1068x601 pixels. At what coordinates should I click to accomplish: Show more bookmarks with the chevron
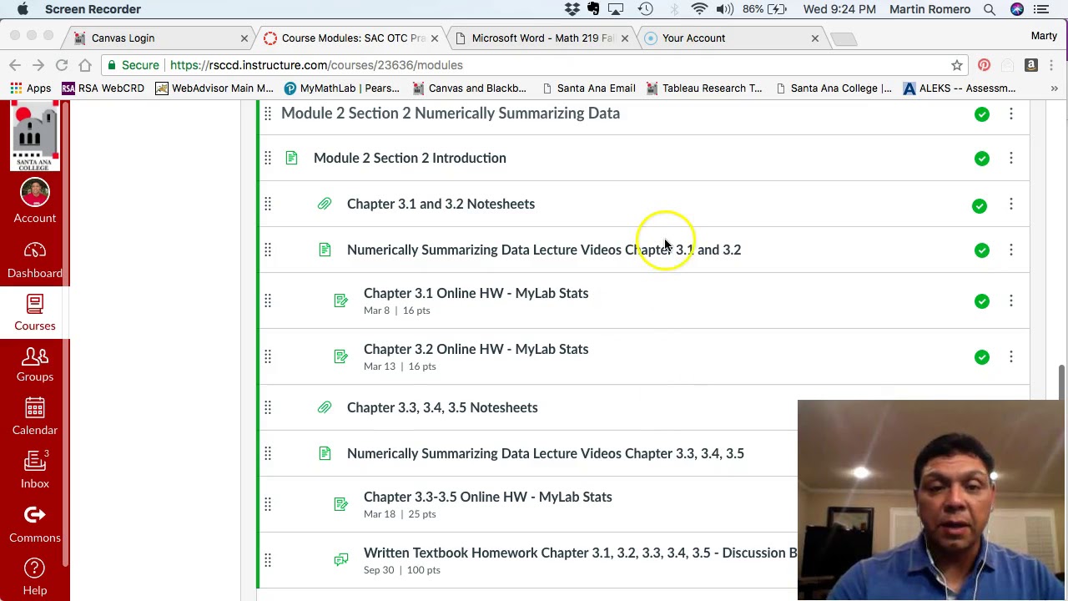click(x=1054, y=88)
